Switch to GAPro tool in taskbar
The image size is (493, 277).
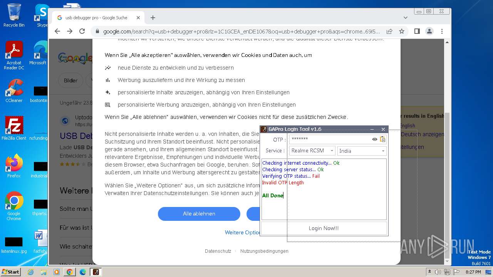click(x=96, y=272)
